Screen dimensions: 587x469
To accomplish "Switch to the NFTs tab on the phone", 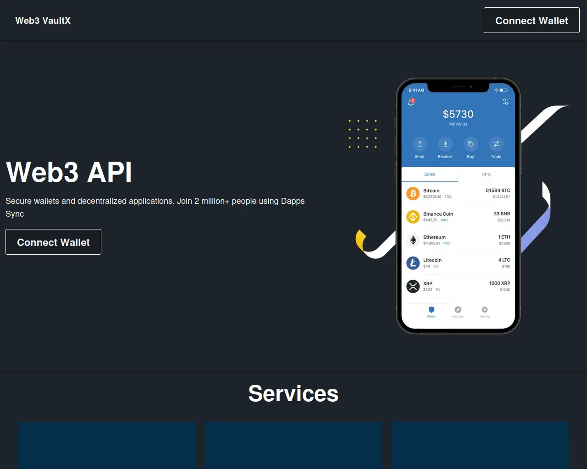I will [487, 175].
